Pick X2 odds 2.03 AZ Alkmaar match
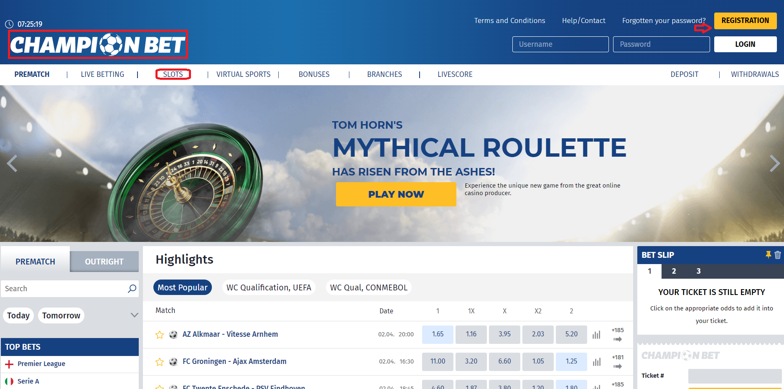Viewport: 784px width, 389px height. coord(538,334)
